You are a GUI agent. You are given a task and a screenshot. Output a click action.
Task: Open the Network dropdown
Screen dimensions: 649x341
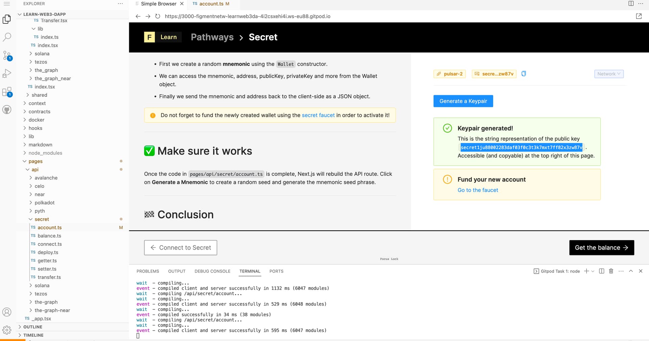[608, 74]
